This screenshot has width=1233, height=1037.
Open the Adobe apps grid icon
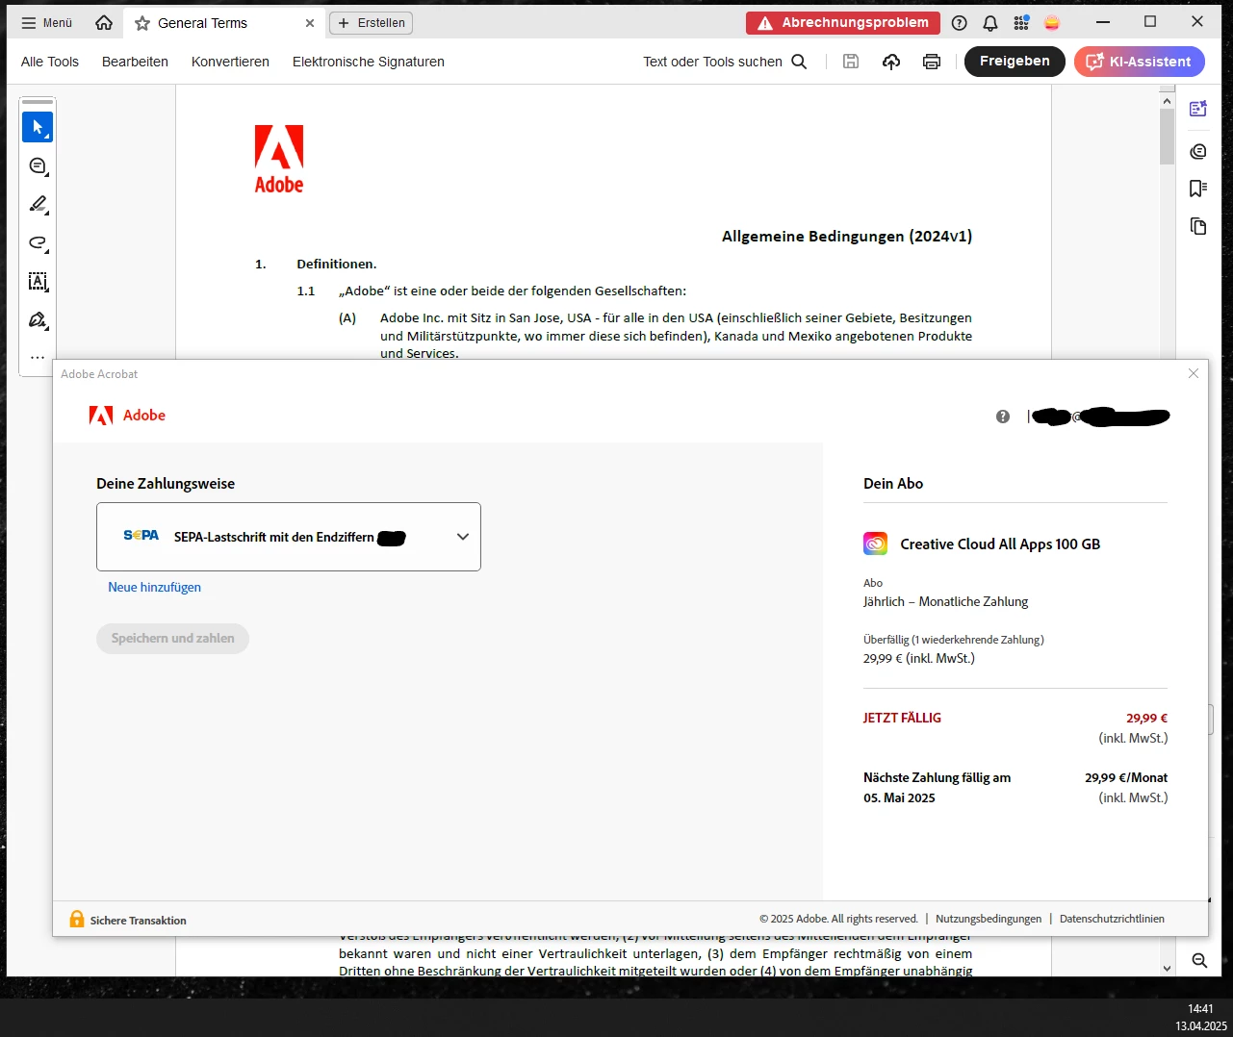(1021, 23)
